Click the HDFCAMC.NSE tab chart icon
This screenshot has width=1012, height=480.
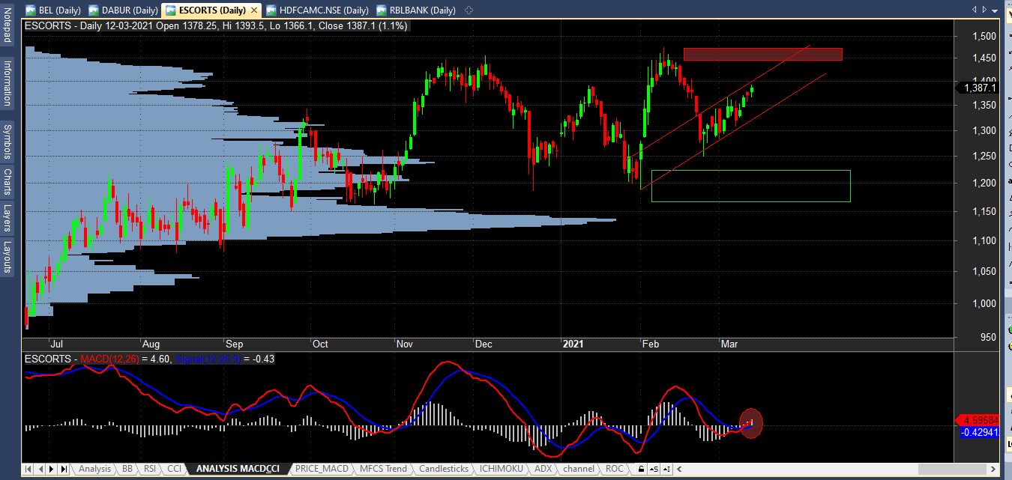point(271,10)
